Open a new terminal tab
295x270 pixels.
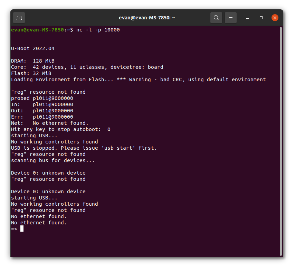coord(19,18)
